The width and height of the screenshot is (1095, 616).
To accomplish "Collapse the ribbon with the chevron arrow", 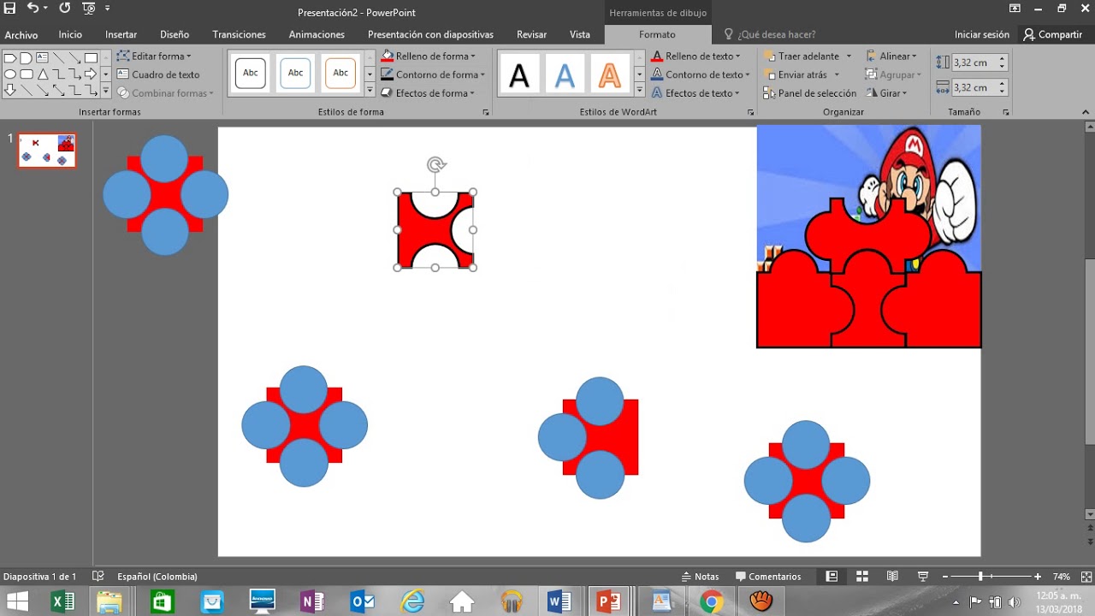I will tap(1086, 112).
